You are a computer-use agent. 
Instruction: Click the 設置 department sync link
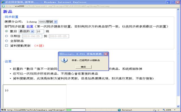(30, 26)
